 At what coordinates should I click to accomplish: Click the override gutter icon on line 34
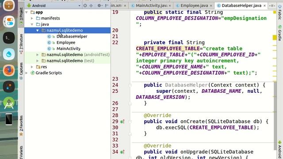pos(122,152)
